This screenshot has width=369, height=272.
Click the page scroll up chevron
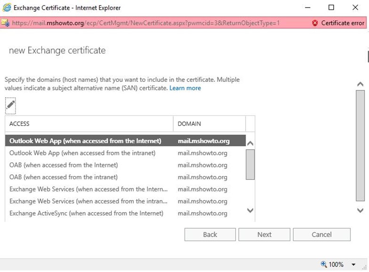(x=361, y=84)
